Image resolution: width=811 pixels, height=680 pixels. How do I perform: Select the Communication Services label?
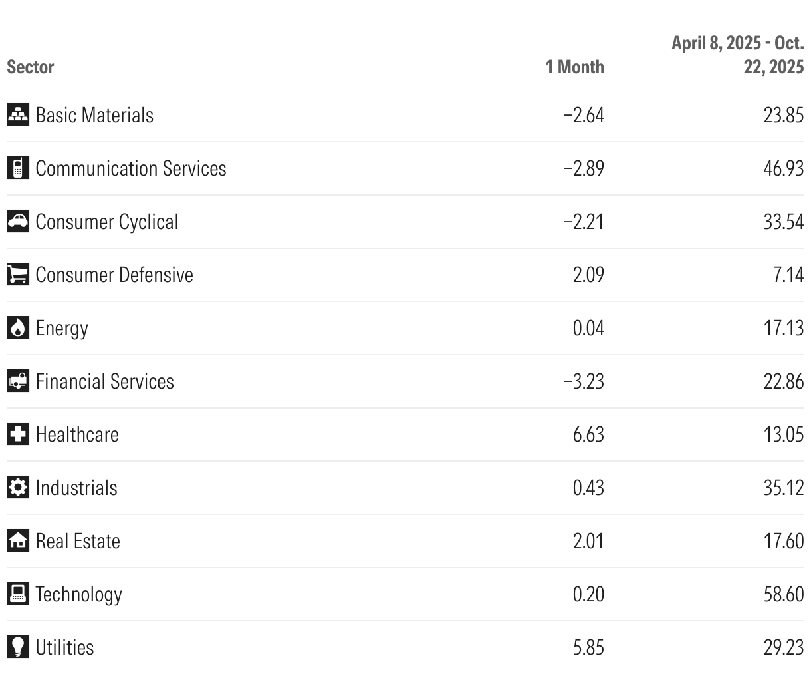tap(131, 168)
